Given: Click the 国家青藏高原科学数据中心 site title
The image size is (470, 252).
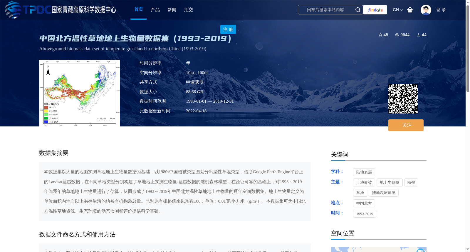Looking at the screenshot, I should (84, 10).
